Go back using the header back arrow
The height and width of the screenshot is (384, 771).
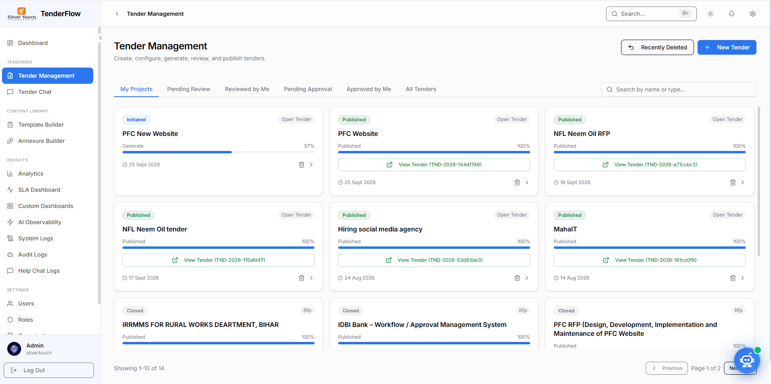pyautogui.click(x=117, y=14)
